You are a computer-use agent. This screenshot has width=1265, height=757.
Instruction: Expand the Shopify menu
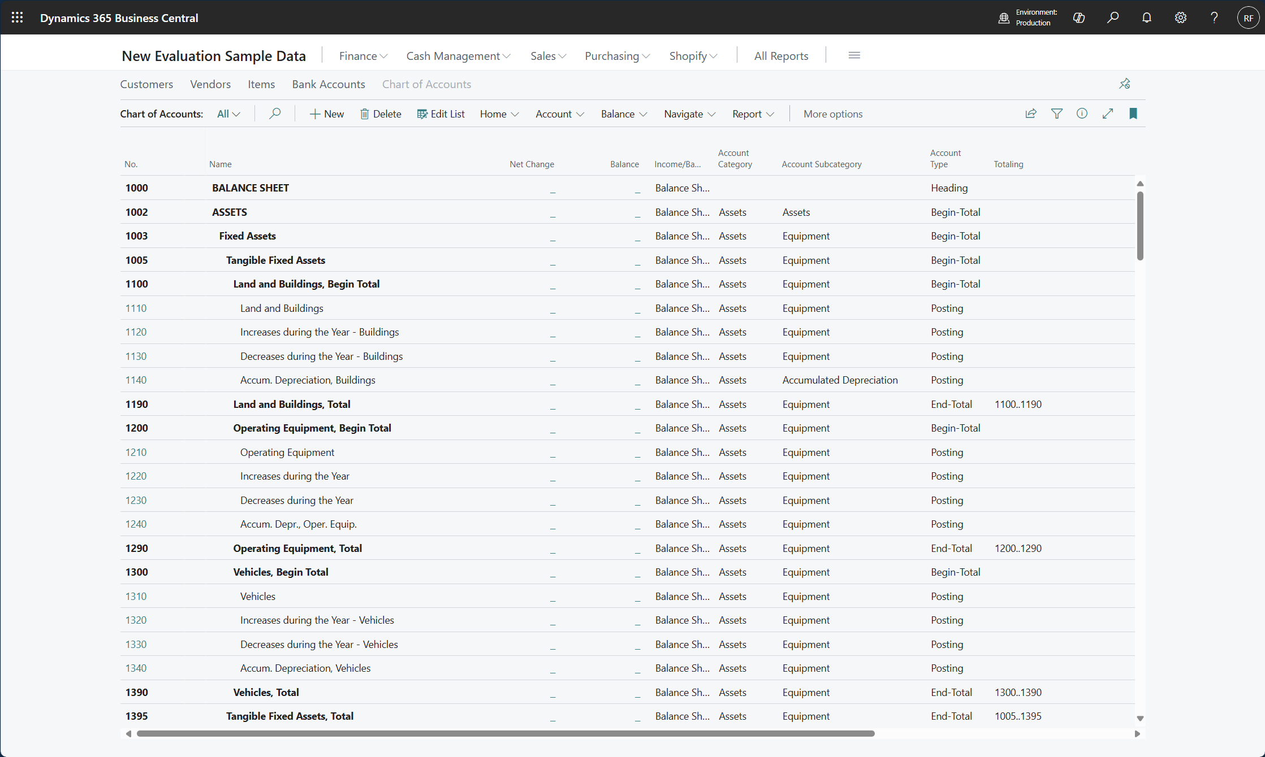pyautogui.click(x=693, y=56)
